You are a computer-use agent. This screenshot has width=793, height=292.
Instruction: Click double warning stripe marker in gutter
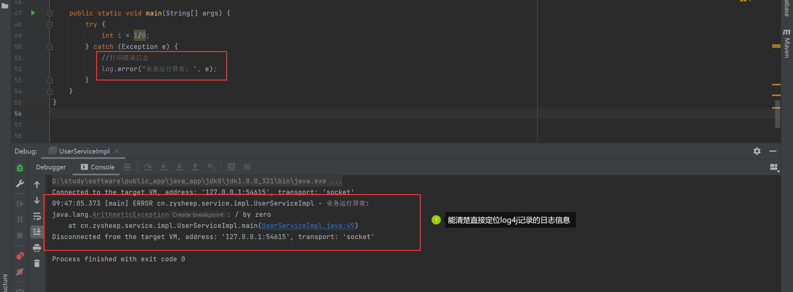tap(776, 46)
